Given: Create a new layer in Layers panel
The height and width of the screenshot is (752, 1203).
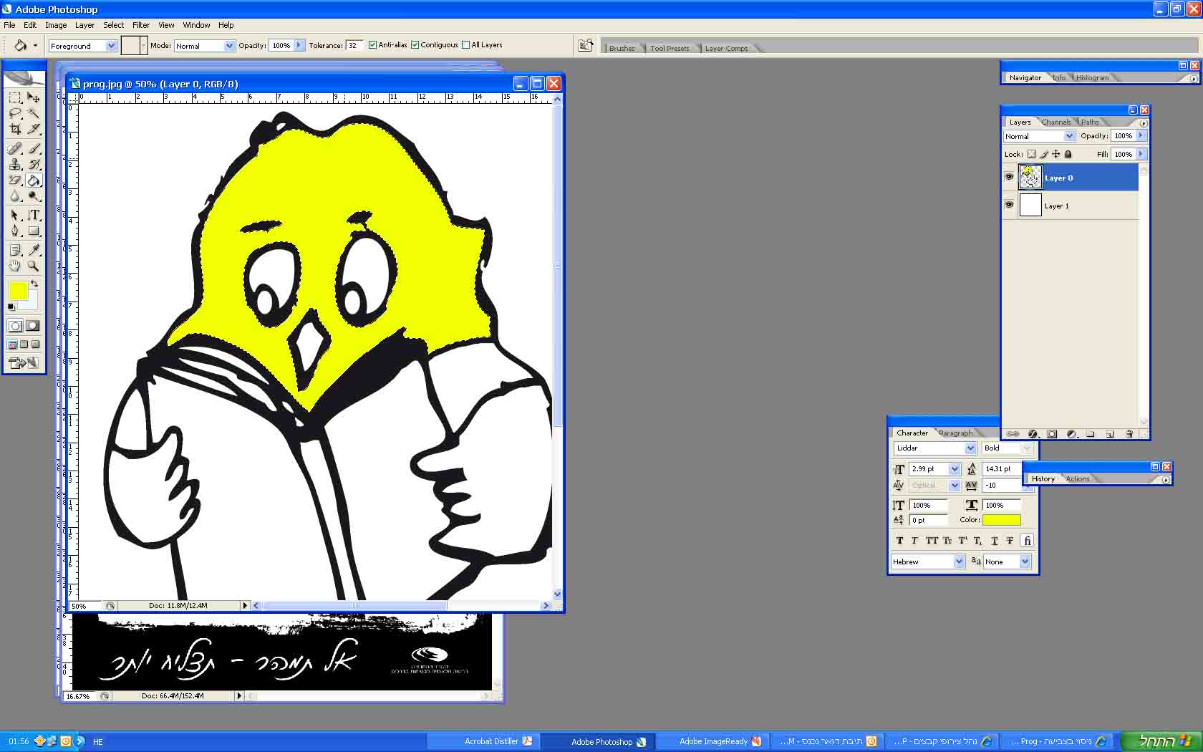Looking at the screenshot, I should point(1110,434).
